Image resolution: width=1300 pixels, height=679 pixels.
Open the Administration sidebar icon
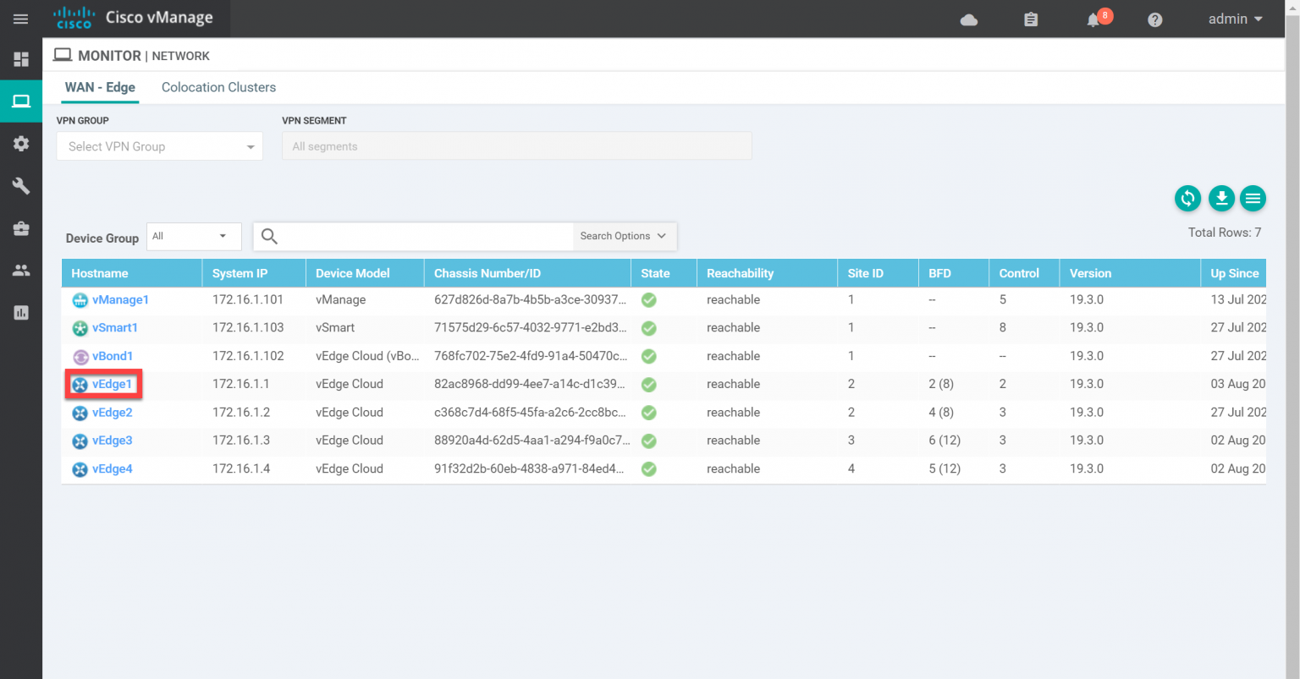coord(21,270)
